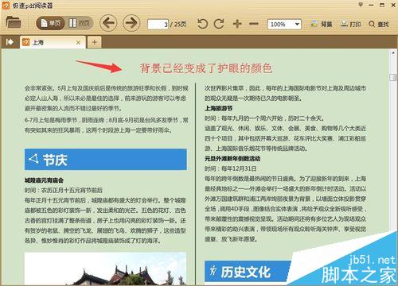Open the 100% zoom level dropdown
Viewport: 398px width, 286px height.
click(x=284, y=25)
